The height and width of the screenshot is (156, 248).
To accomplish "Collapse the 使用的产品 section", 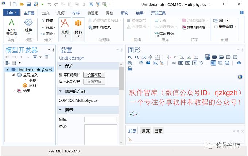I will 60,91.
